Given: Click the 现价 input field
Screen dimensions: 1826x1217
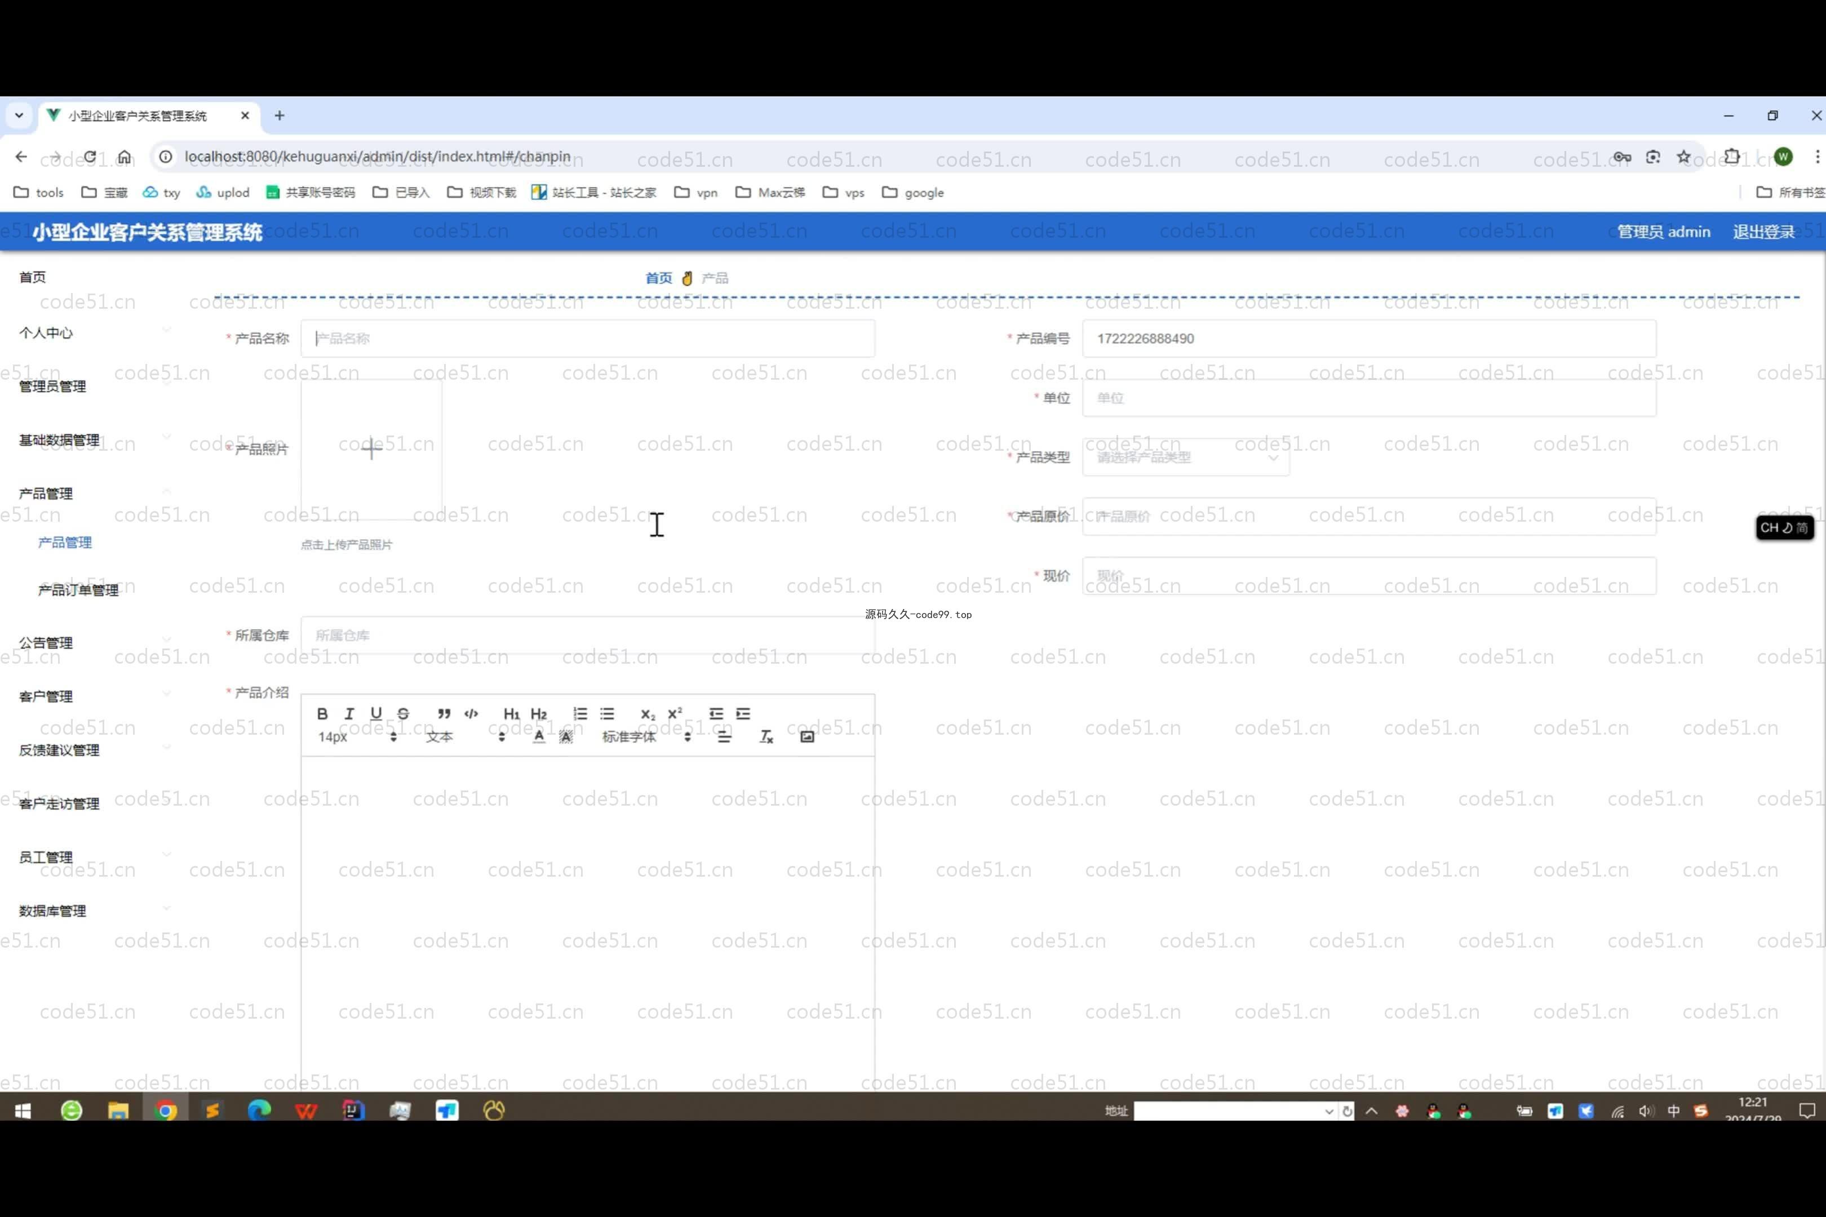Looking at the screenshot, I should click(1369, 576).
